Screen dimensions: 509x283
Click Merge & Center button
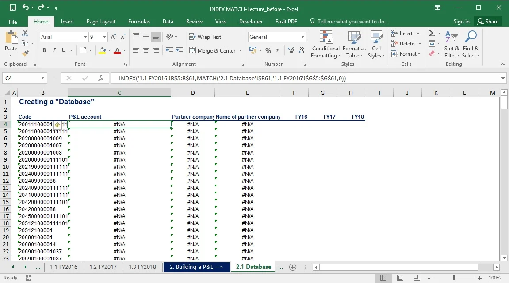coord(213,51)
